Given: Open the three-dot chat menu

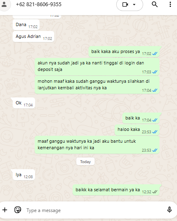Looking at the screenshot, I should point(170,4).
